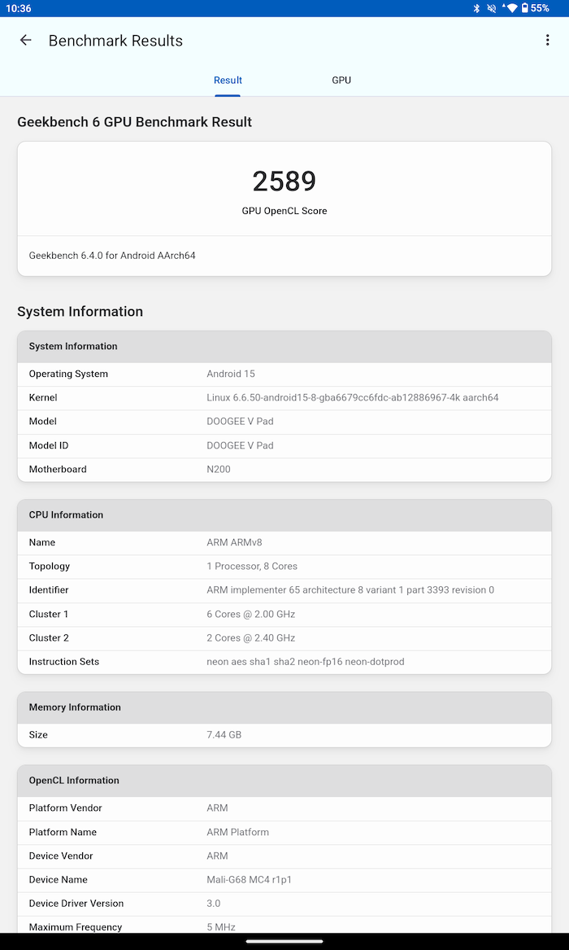Screen dimensions: 569x950
Task: Tap the OpenCL Information card header
Action: 284,781
